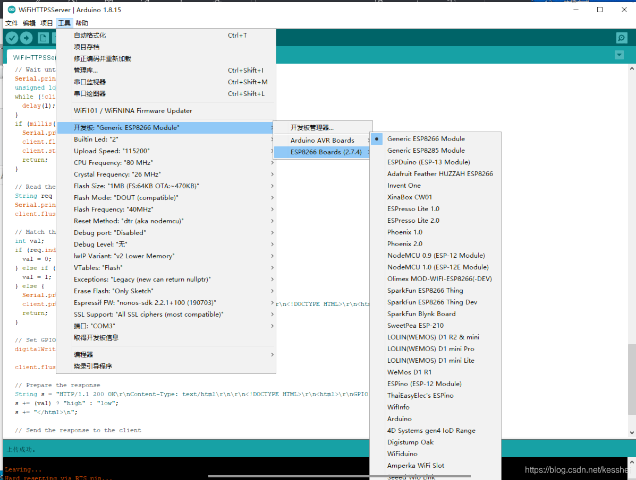636x480 pixels.
Task: Open the 工具 menu
Action: tap(64, 23)
